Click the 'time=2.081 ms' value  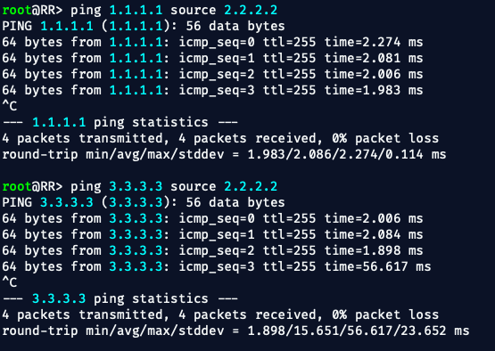(374, 58)
